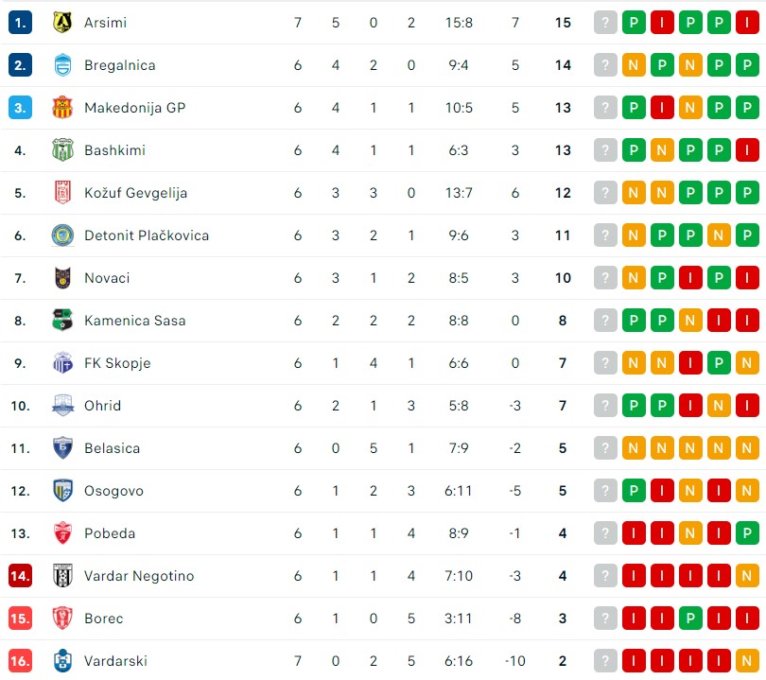
Task: Click the Borec red club crest
Action: tap(61, 619)
